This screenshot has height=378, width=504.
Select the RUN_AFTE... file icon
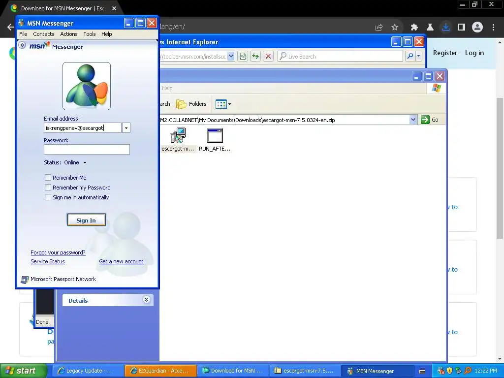[215, 139]
